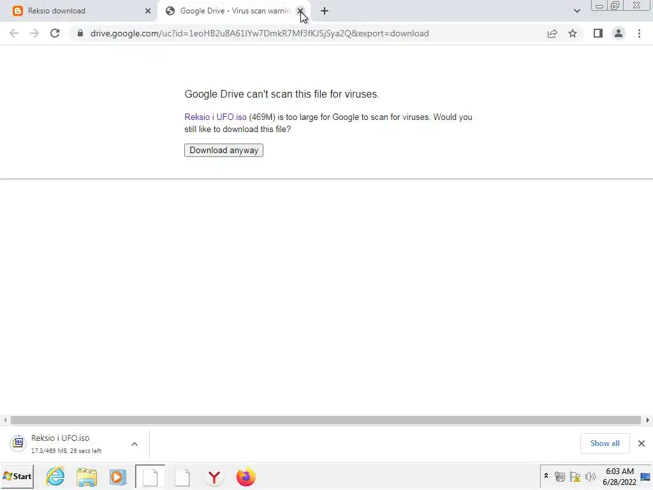Open the Windows Start menu

click(x=17, y=476)
